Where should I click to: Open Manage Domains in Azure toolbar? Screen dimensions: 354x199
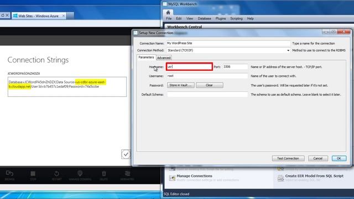click(x=80, y=174)
